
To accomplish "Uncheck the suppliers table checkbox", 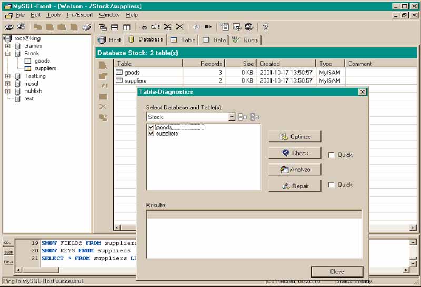I will click(x=151, y=134).
